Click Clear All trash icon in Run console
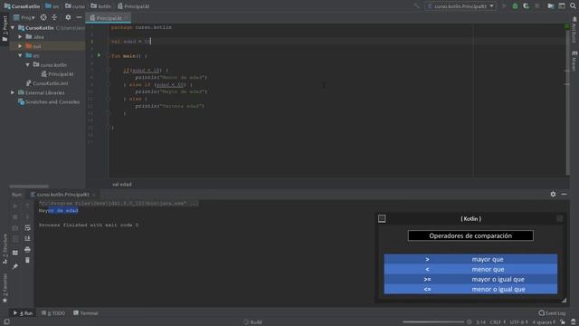The image size is (579, 326). 27,261
